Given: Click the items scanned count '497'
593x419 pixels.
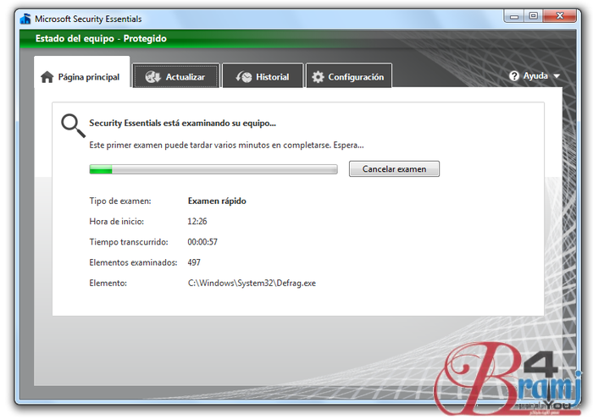Looking at the screenshot, I should point(194,262).
